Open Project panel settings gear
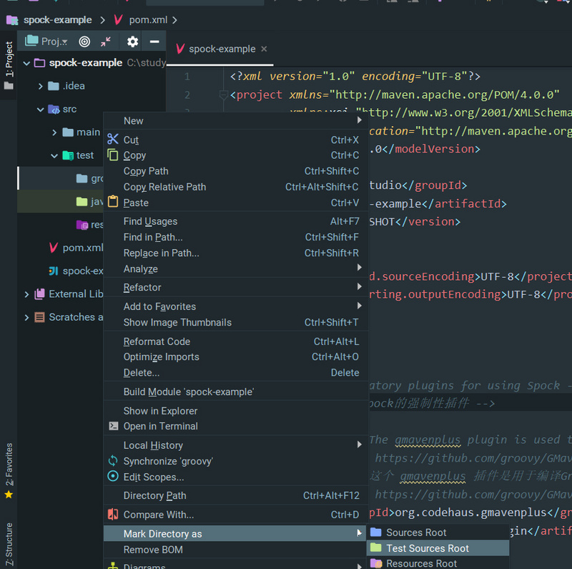 [132, 42]
